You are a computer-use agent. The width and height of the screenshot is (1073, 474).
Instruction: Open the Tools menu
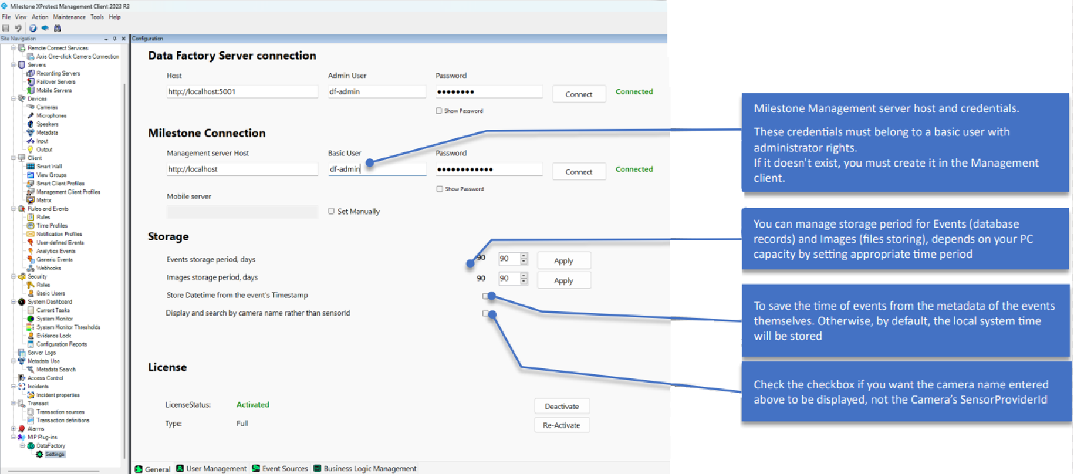pos(97,17)
